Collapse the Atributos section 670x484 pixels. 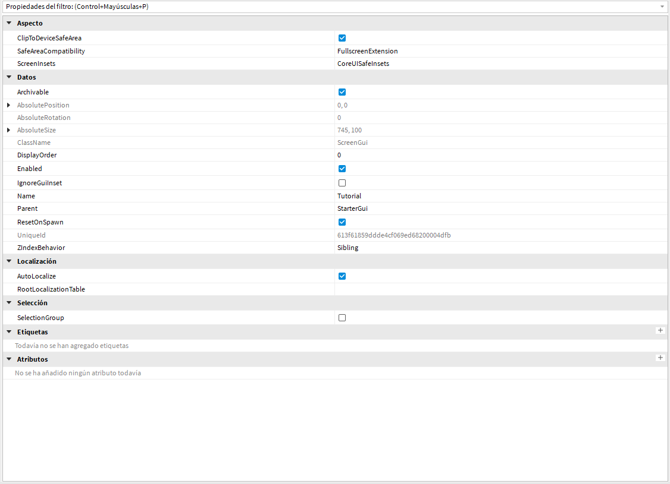tap(8, 359)
